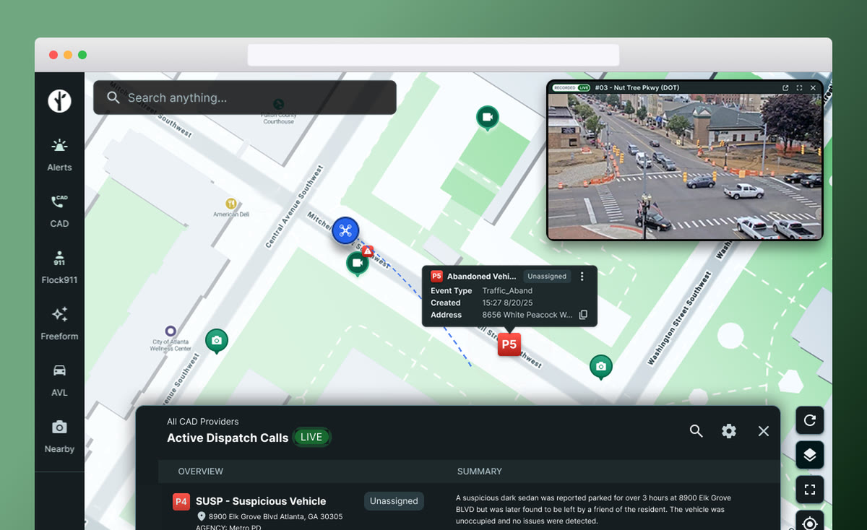Click the Flock logo in the sidebar
Screen dimensions: 867x530
59,101
